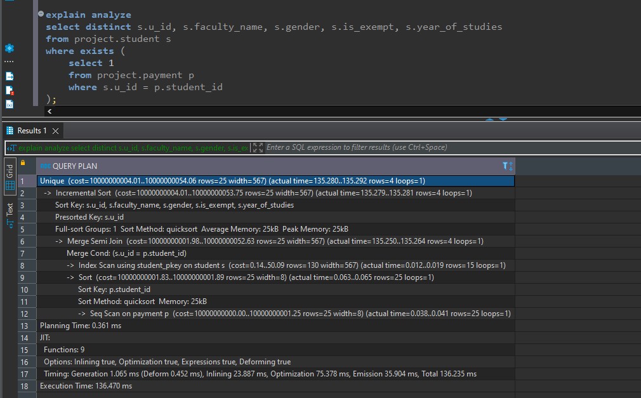Click the up arrow to maximize results panel
The image size is (641, 398).
click(489, 118)
